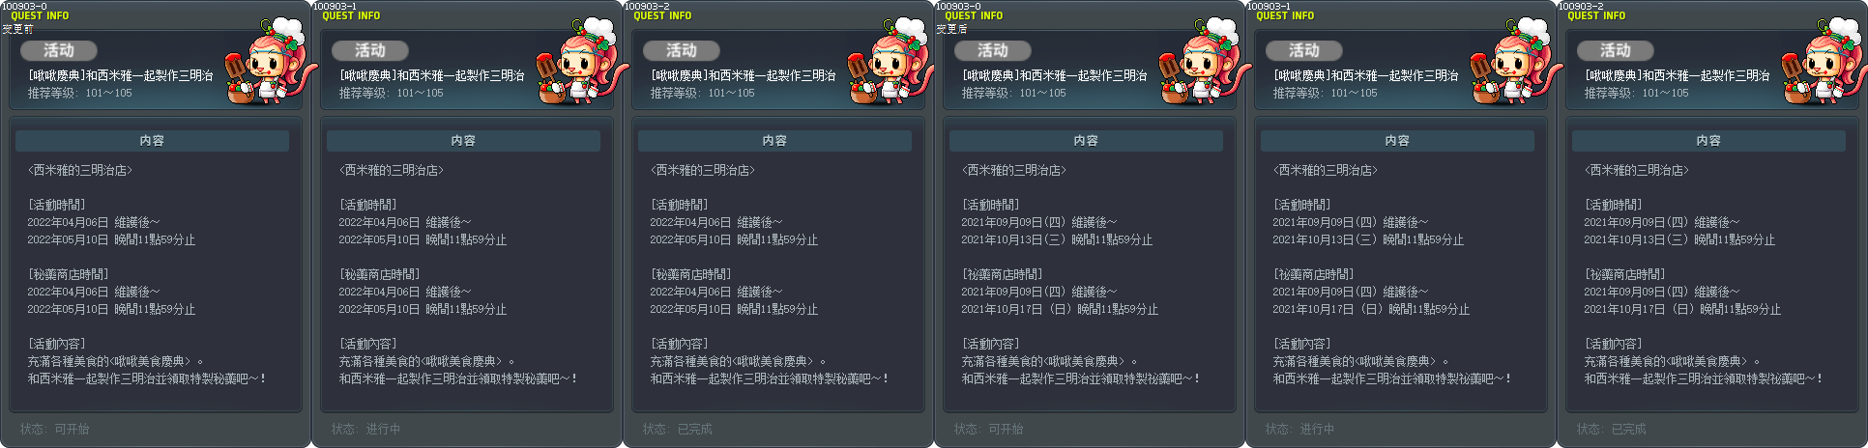
Task: Open the 内容 header in 2022 已完成 panel
Action: pyautogui.click(x=774, y=141)
